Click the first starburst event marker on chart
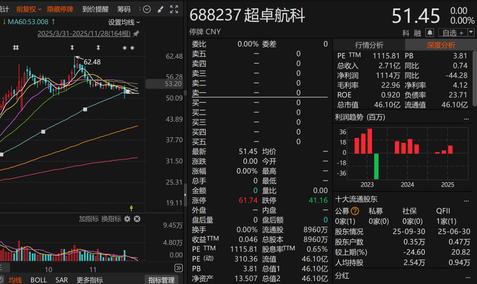 point(125,48)
